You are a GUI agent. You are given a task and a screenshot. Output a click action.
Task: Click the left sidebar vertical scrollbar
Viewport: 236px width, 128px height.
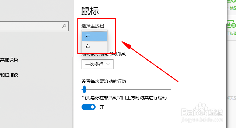73,92
